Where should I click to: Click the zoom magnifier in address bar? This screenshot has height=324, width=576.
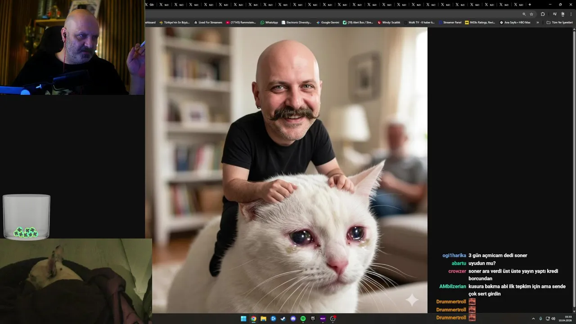524,14
